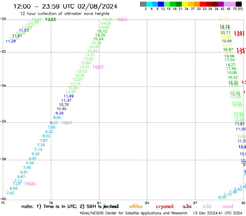
Task: Click the dark green time label "1533"
Action: coord(50,20)
